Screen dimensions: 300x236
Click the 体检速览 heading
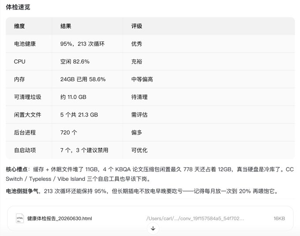tap(18, 7)
